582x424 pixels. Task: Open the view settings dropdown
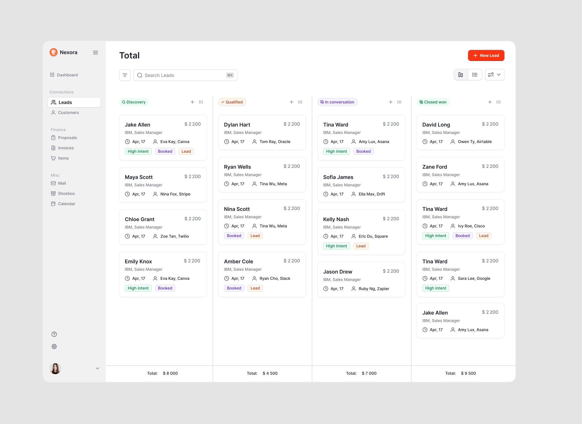click(x=495, y=75)
